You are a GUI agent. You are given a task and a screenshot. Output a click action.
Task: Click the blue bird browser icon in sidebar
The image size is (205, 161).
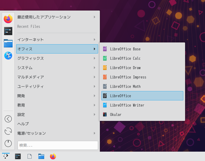pos(8,56)
